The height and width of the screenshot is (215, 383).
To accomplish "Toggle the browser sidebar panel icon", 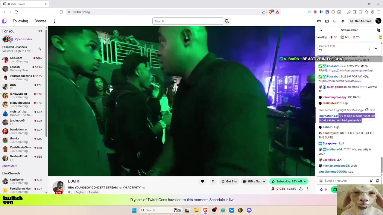I will 355,12.
